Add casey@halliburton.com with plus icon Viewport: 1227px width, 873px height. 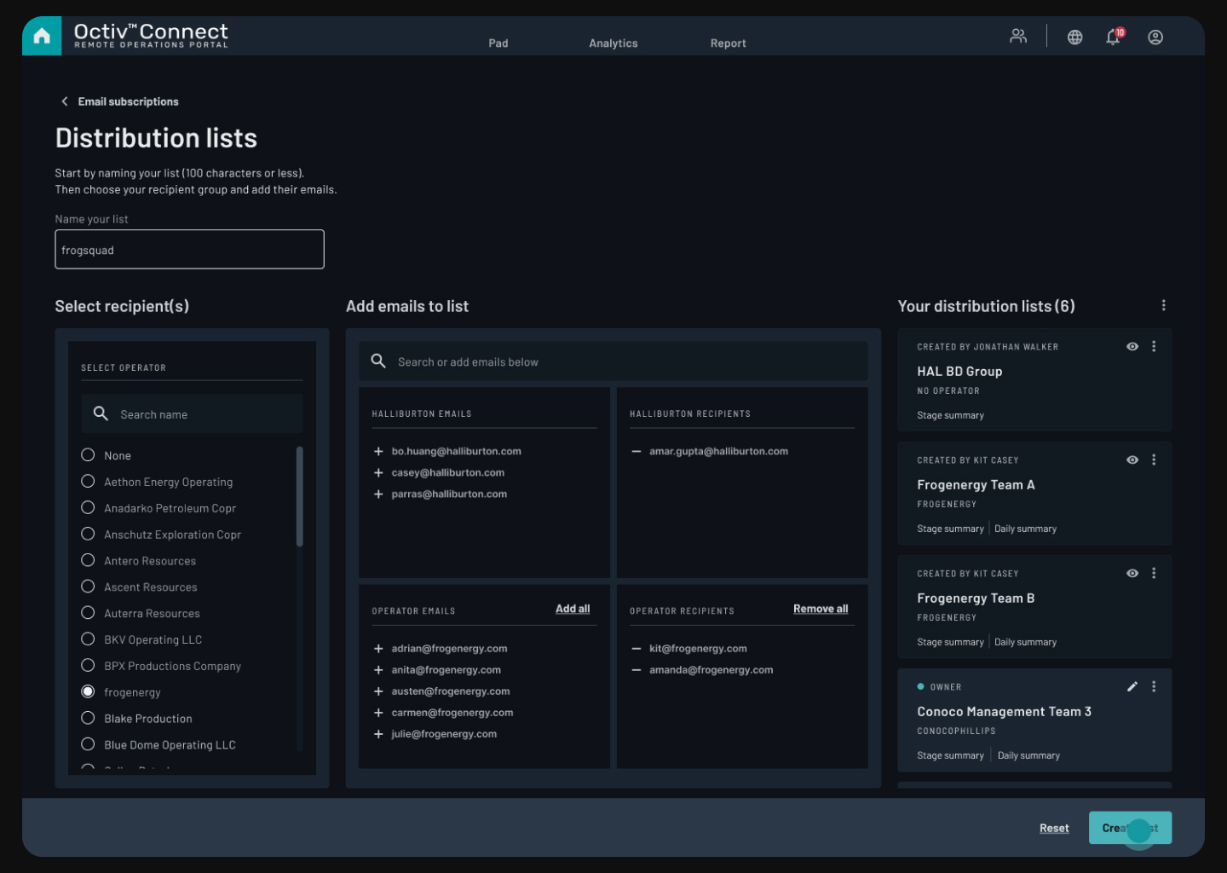[x=378, y=472]
